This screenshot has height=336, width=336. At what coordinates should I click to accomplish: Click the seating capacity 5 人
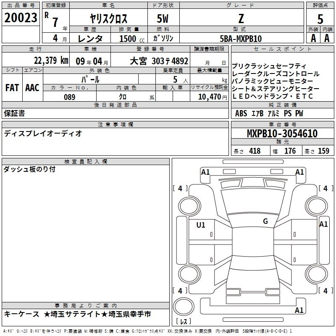coord(181,80)
